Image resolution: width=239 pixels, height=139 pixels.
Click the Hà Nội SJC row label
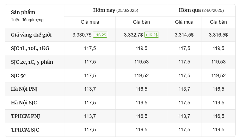click(24, 103)
